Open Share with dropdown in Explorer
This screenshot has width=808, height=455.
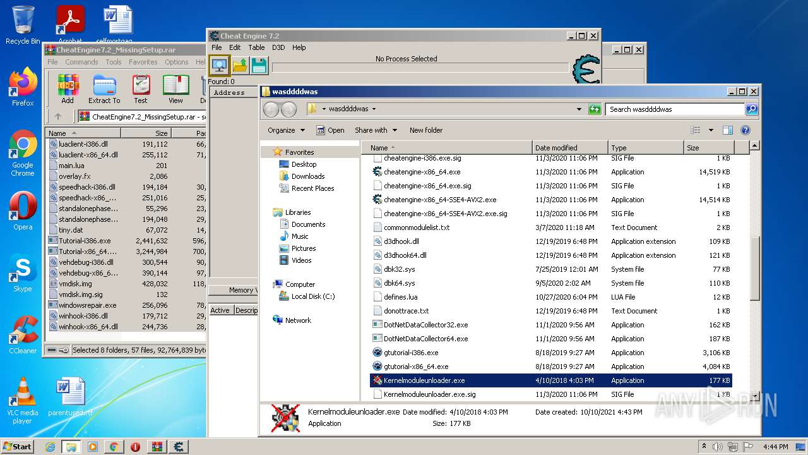tap(376, 130)
